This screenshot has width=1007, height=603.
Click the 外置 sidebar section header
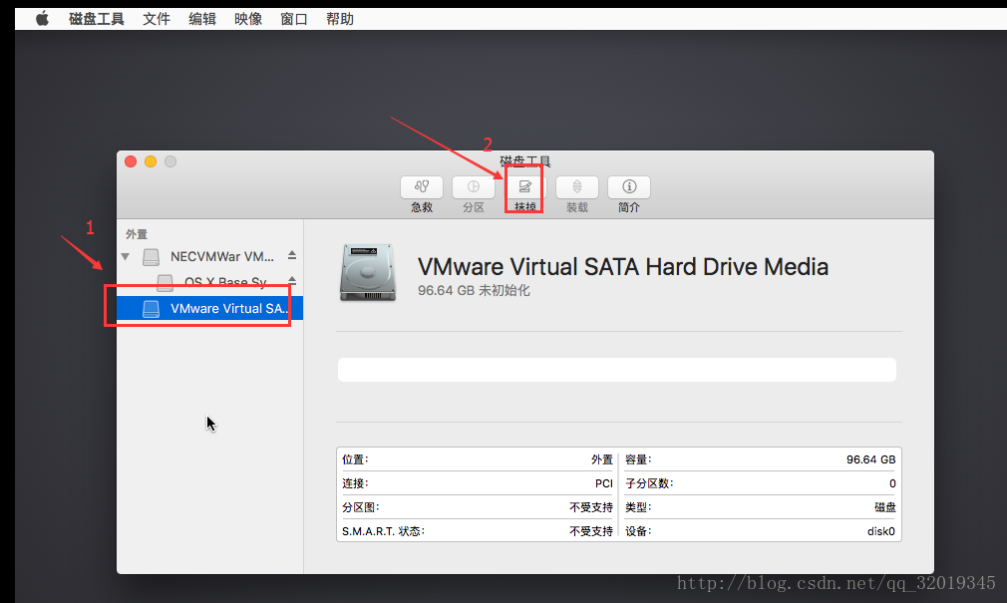pos(137,234)
